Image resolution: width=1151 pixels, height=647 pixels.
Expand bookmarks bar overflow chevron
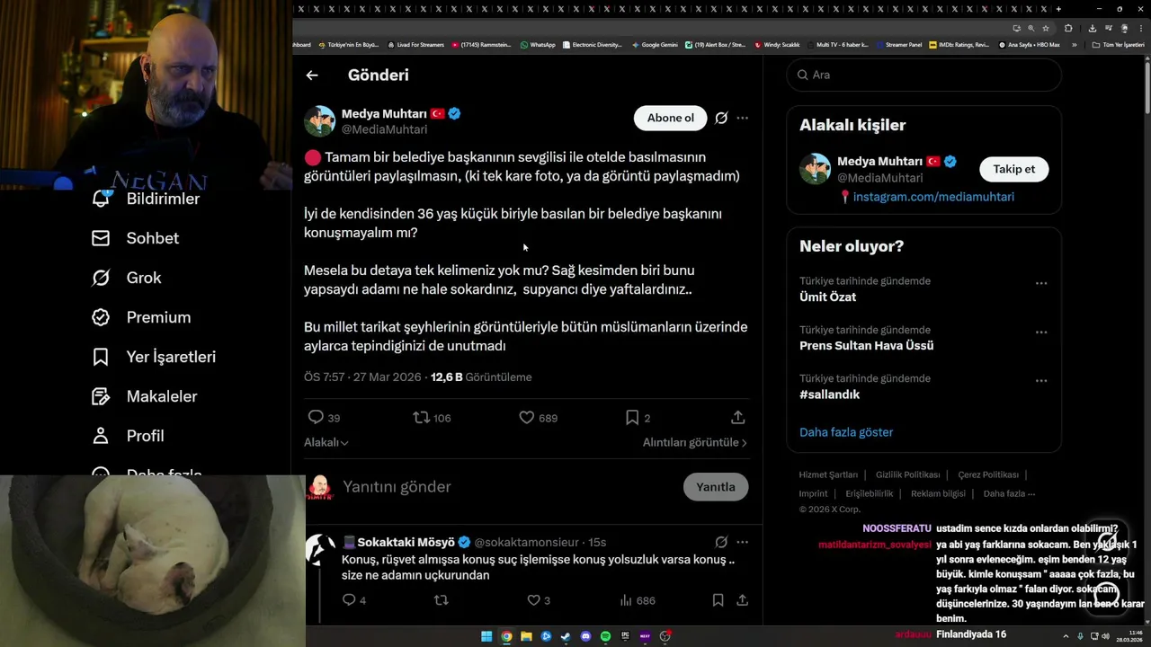(1074, 44)
